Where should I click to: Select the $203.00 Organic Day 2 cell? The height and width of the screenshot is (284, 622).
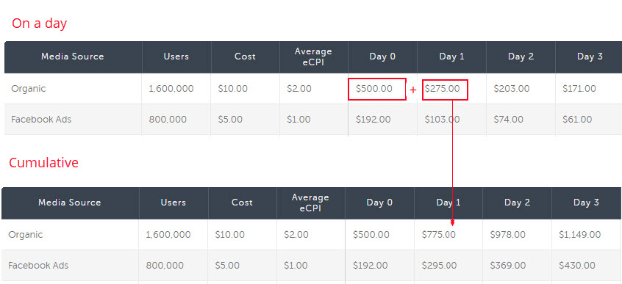point(511,89)
